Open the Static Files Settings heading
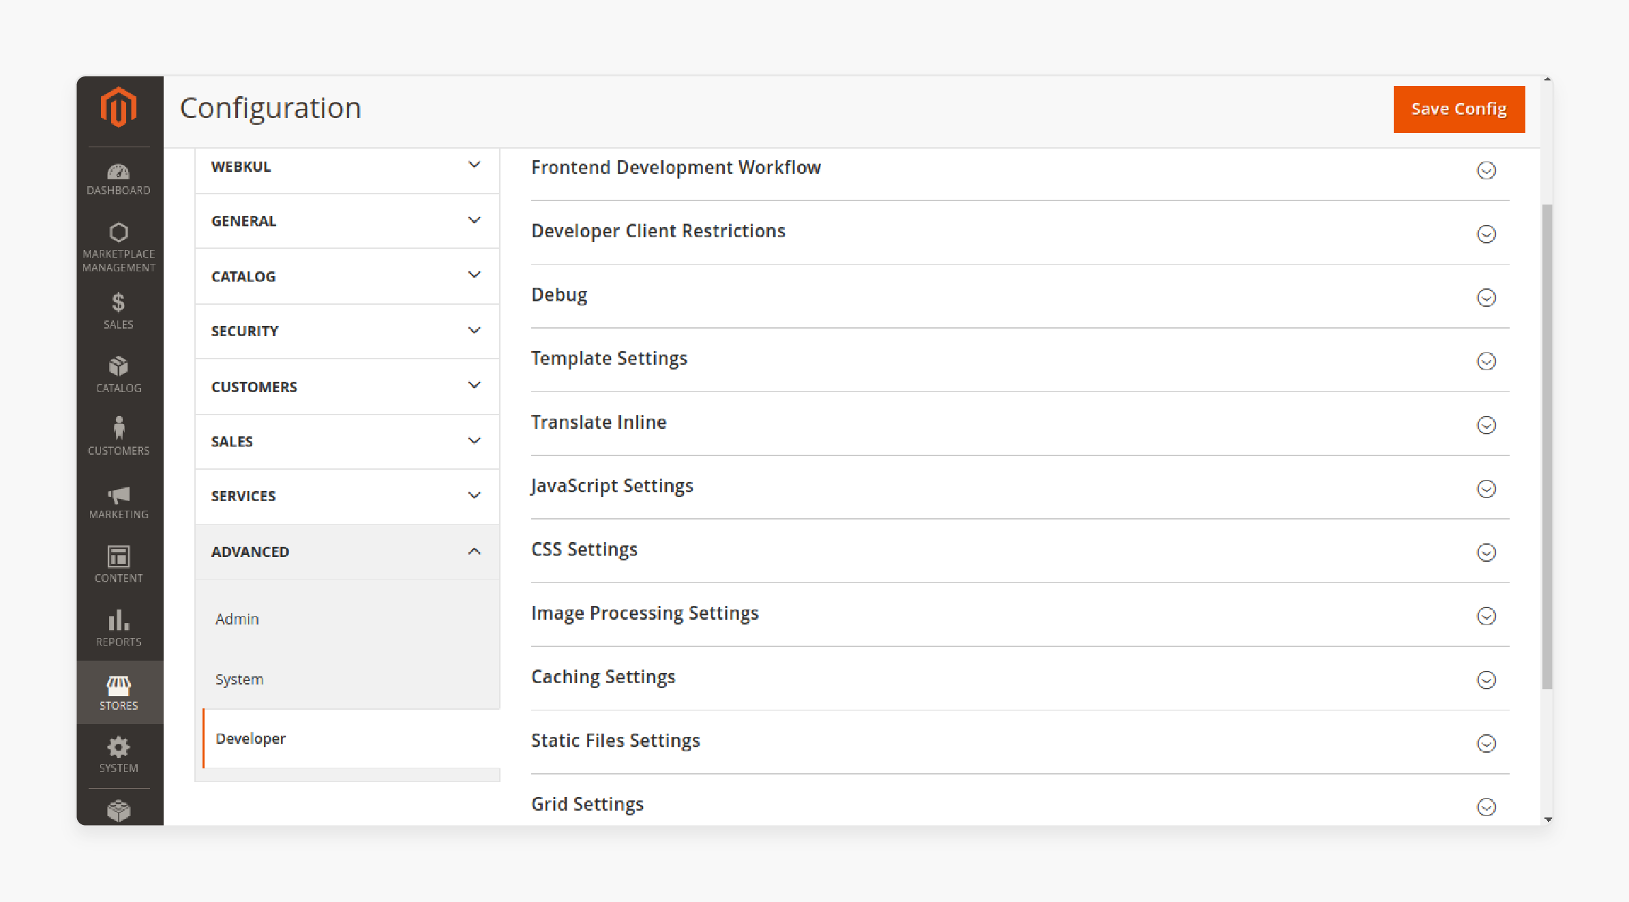Image resolution: width=1629 pixels, height=902 pixels. [x=615, y=740]
